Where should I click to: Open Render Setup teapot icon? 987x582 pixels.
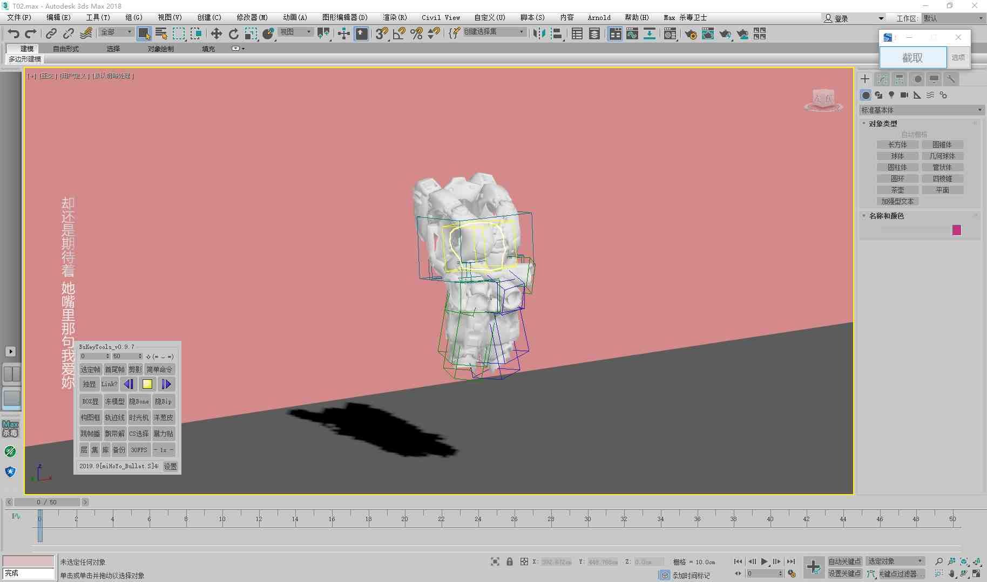coord(690,33)
